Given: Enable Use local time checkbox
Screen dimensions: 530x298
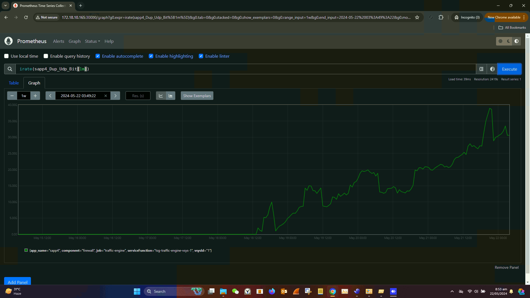Looking at the screenshot, I should (x=6, y=56).
